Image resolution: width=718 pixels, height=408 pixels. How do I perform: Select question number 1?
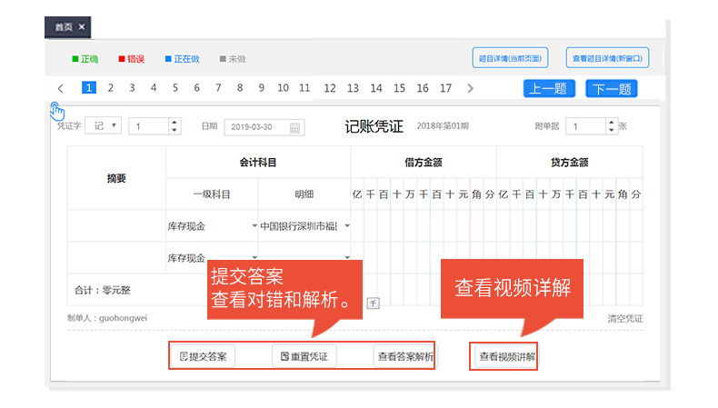point(89,87)
